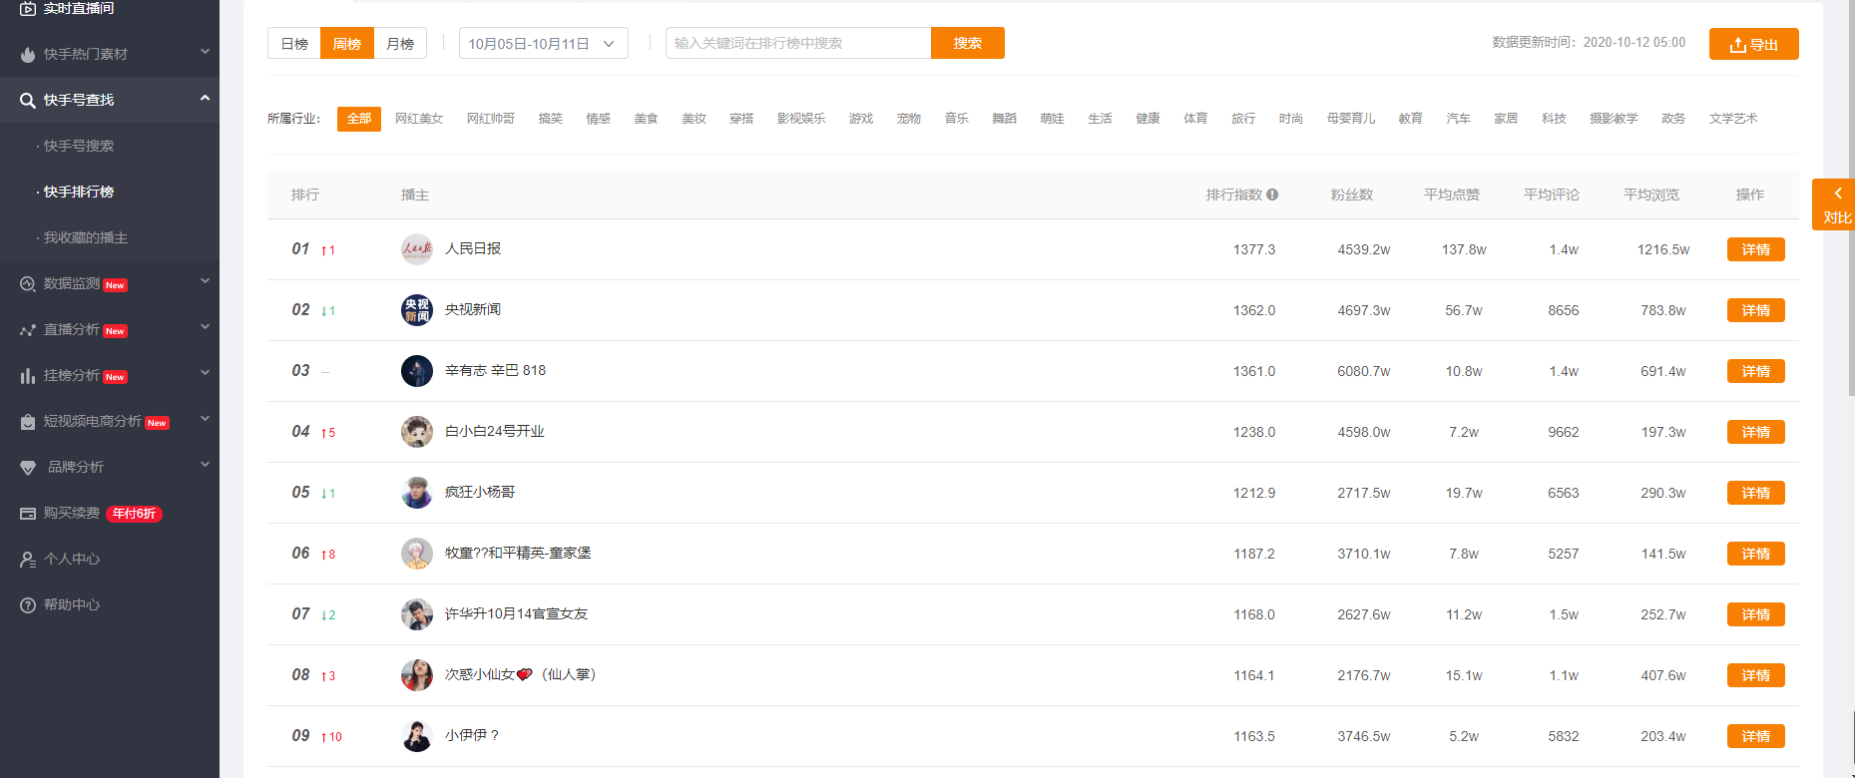Click the 快手号查找 magnifier icon

pos(28,100)
